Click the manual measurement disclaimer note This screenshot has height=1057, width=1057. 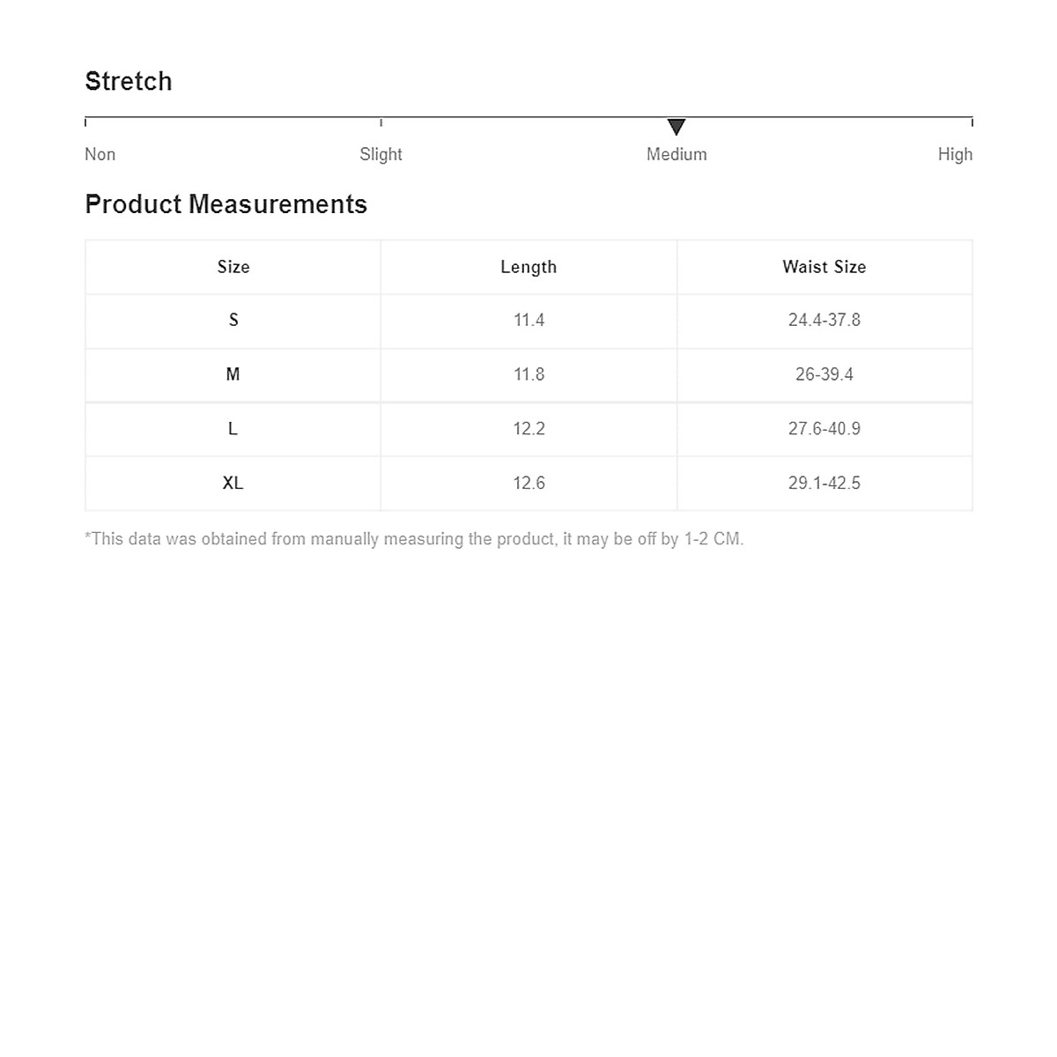tap(414, 539)
